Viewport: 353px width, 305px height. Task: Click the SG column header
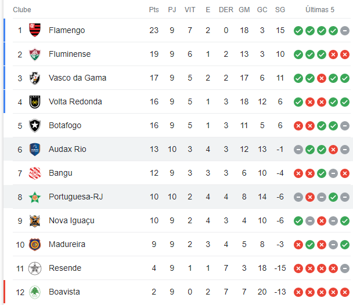280,10
